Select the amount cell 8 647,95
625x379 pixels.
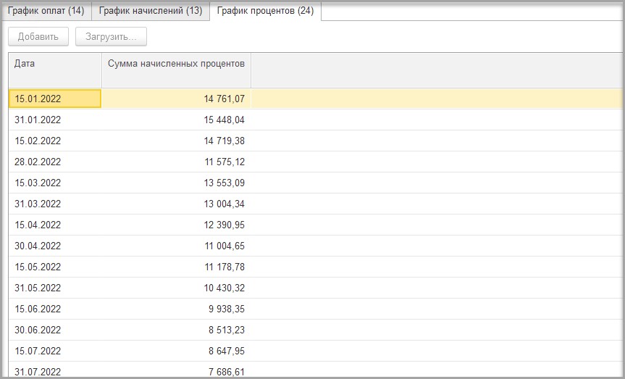(x=176, y=351)
